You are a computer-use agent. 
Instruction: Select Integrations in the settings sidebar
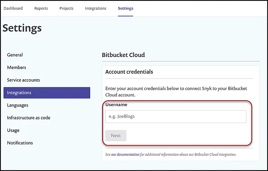pos(47,93)
